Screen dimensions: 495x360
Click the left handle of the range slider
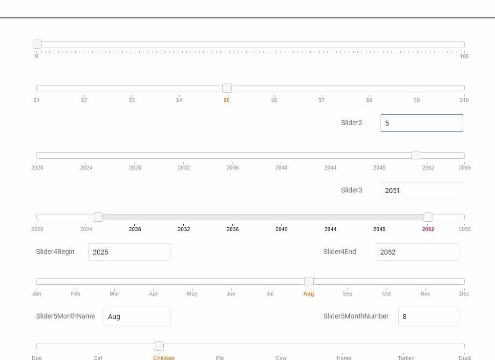point(98,216)
